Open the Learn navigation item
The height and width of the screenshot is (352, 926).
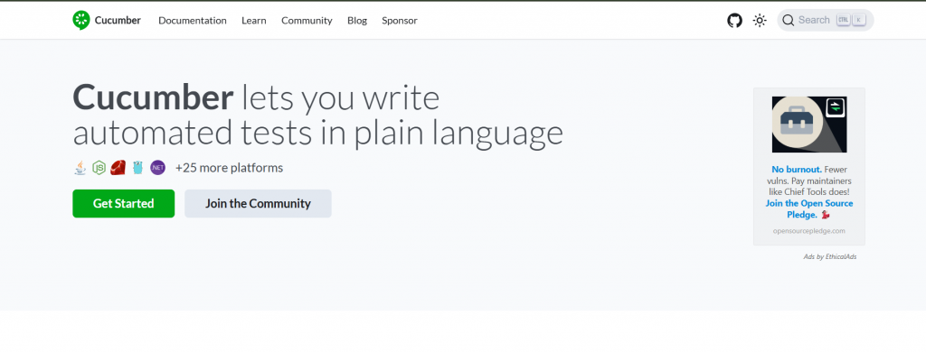point(254,20)
